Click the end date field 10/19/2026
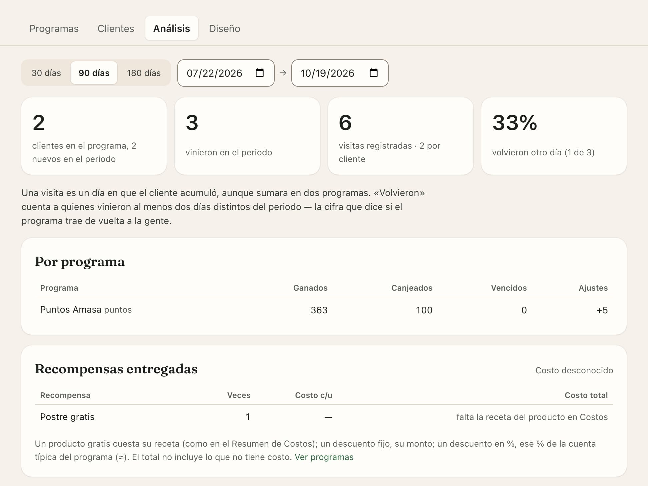Viewport: 648px width, 486px height. tap(340, 73)
